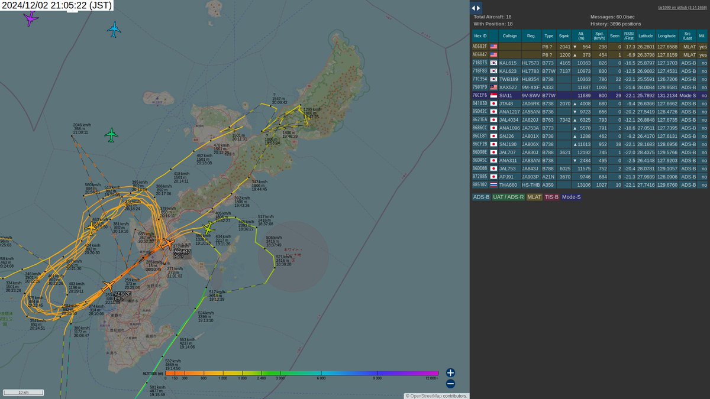Select the KAL623 callsign row
710x399 pixels.
coord(590,71)
